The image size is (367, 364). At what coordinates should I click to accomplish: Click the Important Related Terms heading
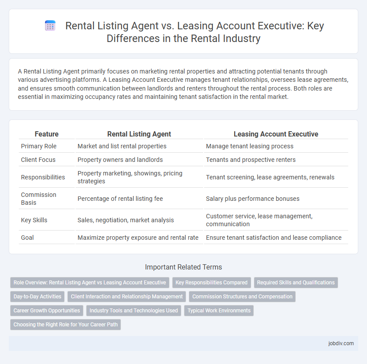183,267
